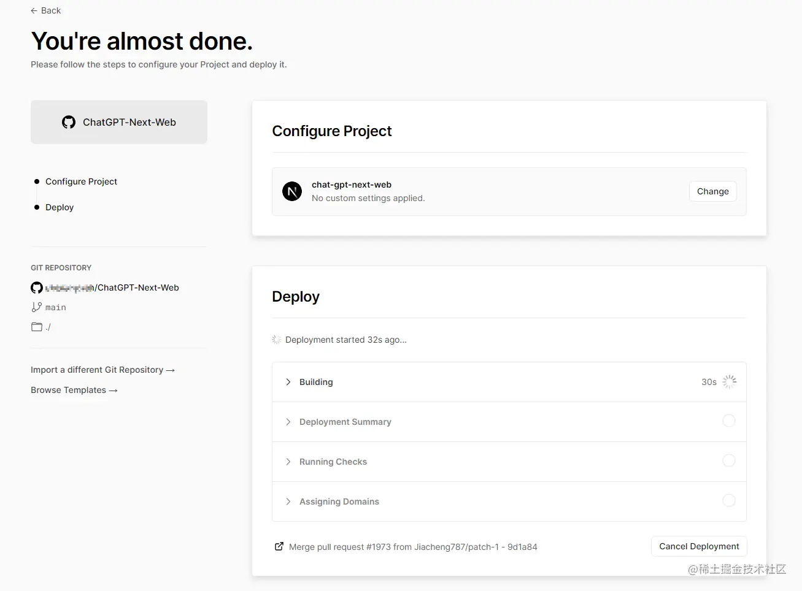
Task: Click the GitHub icon in the ChatGPT-Next-Web card
Action: coord(69,122)
